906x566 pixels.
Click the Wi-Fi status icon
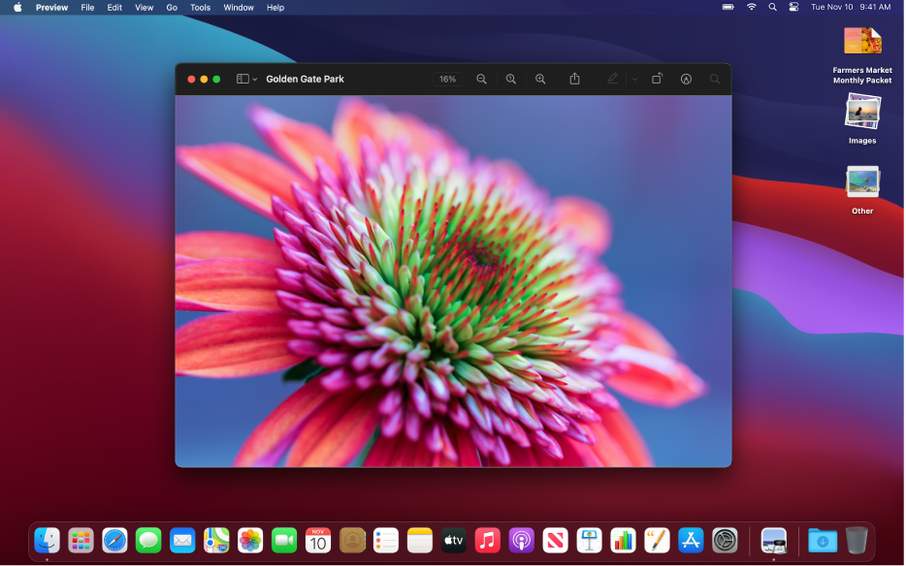751,7
